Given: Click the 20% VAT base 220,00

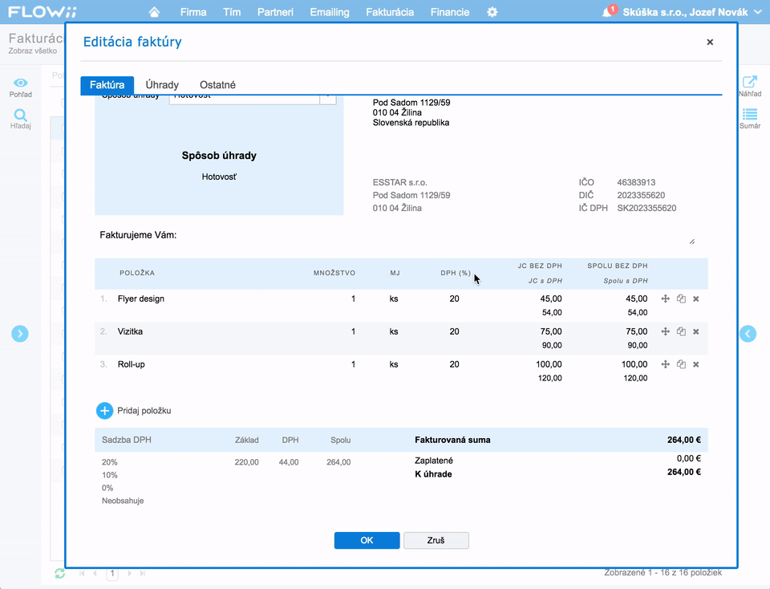Looking at the screenshot, I should click(246, 462).
